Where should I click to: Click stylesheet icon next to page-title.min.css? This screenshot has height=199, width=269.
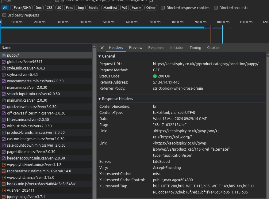[x=4, y=152]
